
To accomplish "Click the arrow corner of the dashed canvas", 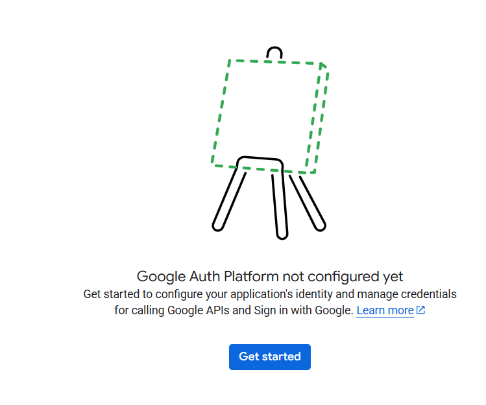I will pos(322,65).
